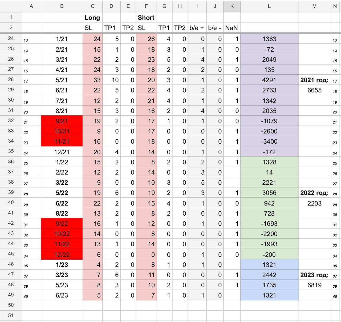Select the red "11/22" month cell
The width and height of the screenshot is (341, 322).
[62, 244]
